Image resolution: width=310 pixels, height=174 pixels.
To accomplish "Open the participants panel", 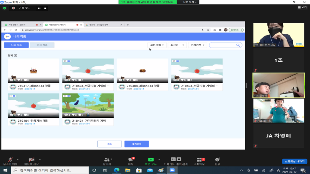I will [106, 159].
